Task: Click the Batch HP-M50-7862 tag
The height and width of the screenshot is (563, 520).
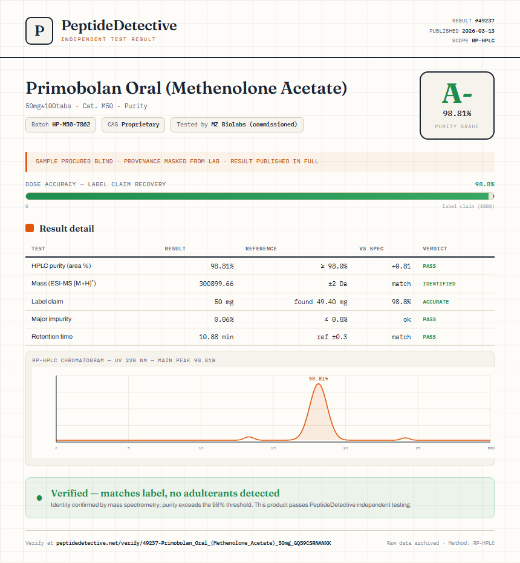Action: [x=60, y=125]
